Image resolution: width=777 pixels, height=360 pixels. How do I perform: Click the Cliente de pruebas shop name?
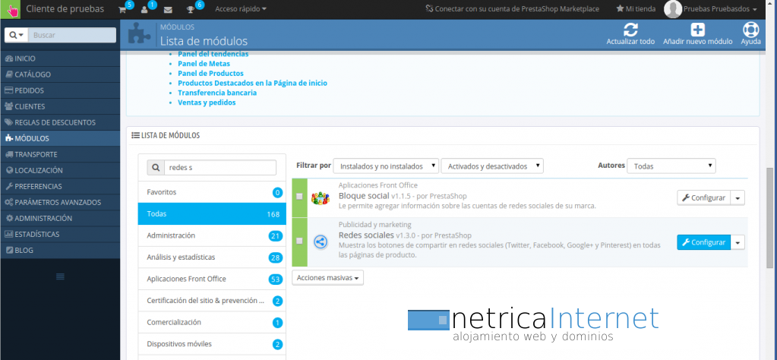tap(65, 9)
